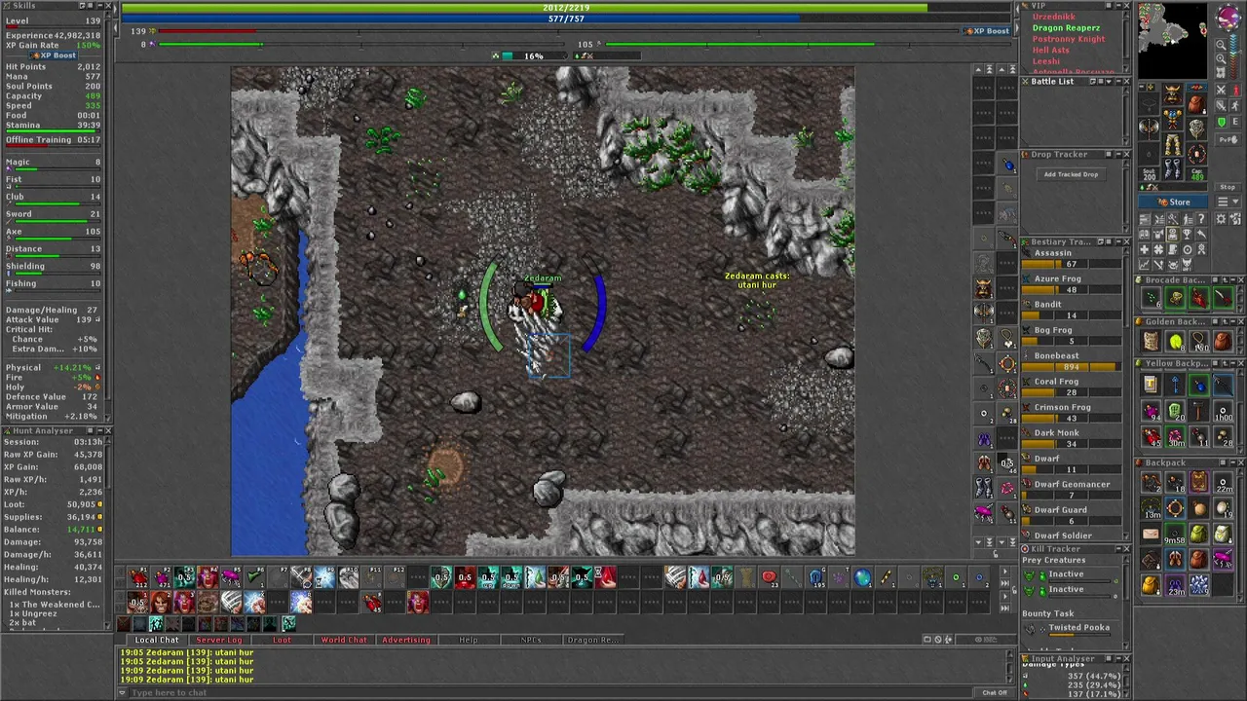Use the F2 hotbar potion showing 471
The width and height of the screenshot is (1247, 701).
click(161, 576)
